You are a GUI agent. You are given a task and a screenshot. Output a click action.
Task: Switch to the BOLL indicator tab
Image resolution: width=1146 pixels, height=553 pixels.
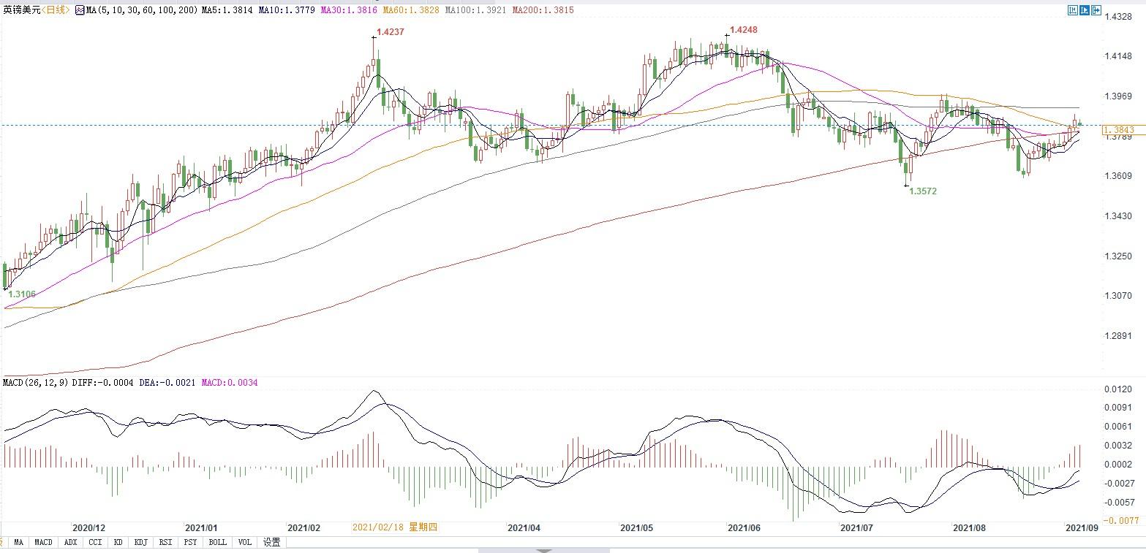pyautogui.click(x=217, y=542)
